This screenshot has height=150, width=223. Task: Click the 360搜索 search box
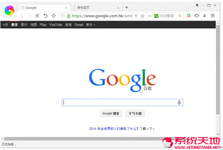pyautogui.click(x=169, y=16)
